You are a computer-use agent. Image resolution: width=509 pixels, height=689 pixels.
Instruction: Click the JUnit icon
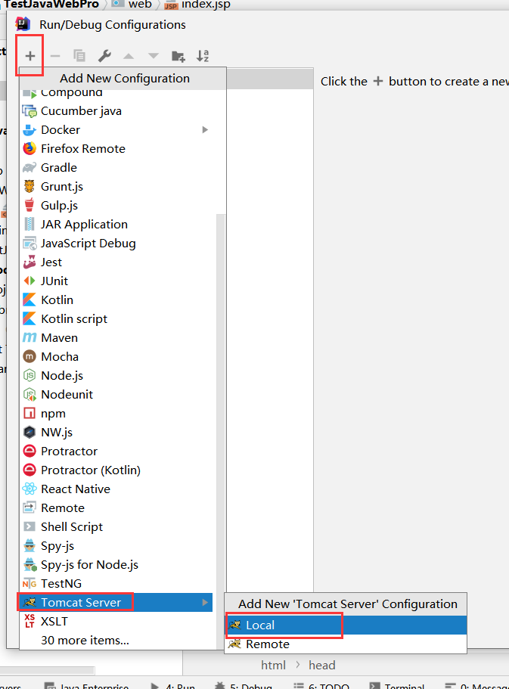click(29, 281)
